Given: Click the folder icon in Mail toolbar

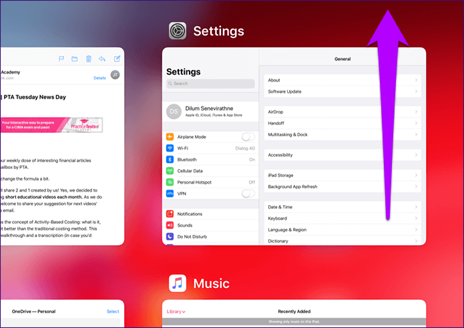Looking at the screenshot, I should tap(75, 59).
